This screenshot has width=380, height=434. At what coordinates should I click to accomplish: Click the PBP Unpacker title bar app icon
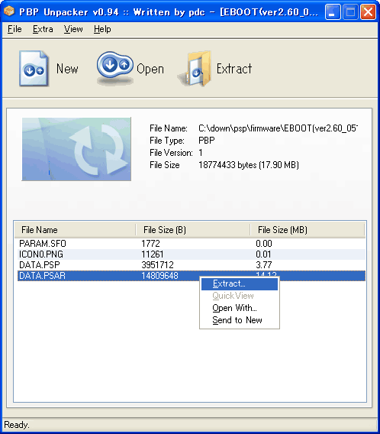[9, 11]
